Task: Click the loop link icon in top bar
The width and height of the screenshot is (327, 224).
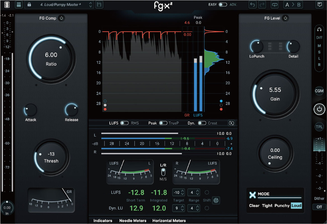Action: pyautogui.click(x=274, y=5)
